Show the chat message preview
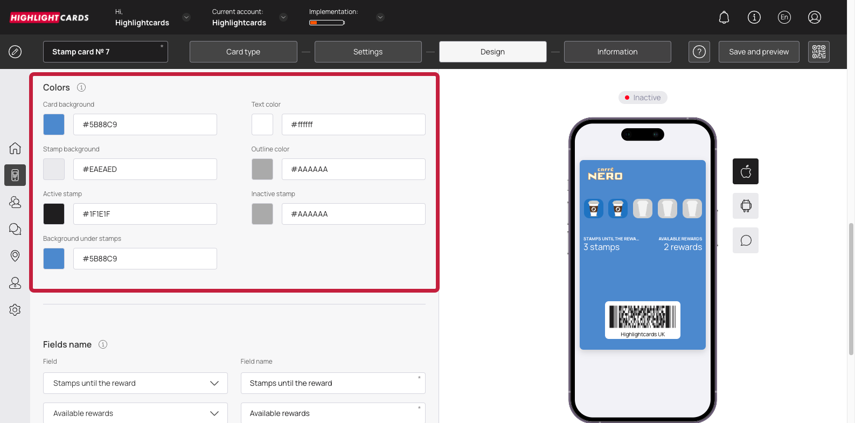 point(746,240)
